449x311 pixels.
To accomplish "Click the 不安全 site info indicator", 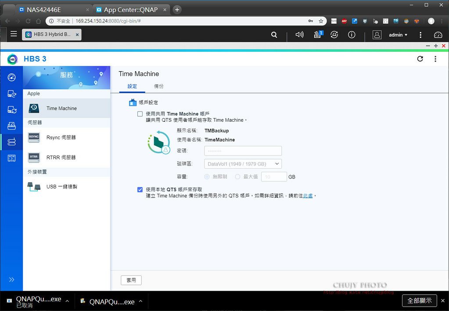I will click(60, 21).
